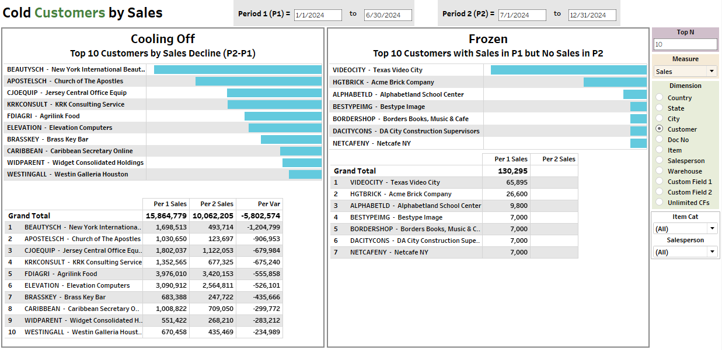Open the Salesperson (All) filter dropdown
The height and width of the screenshot is (350, 722).
coord(685,252)
